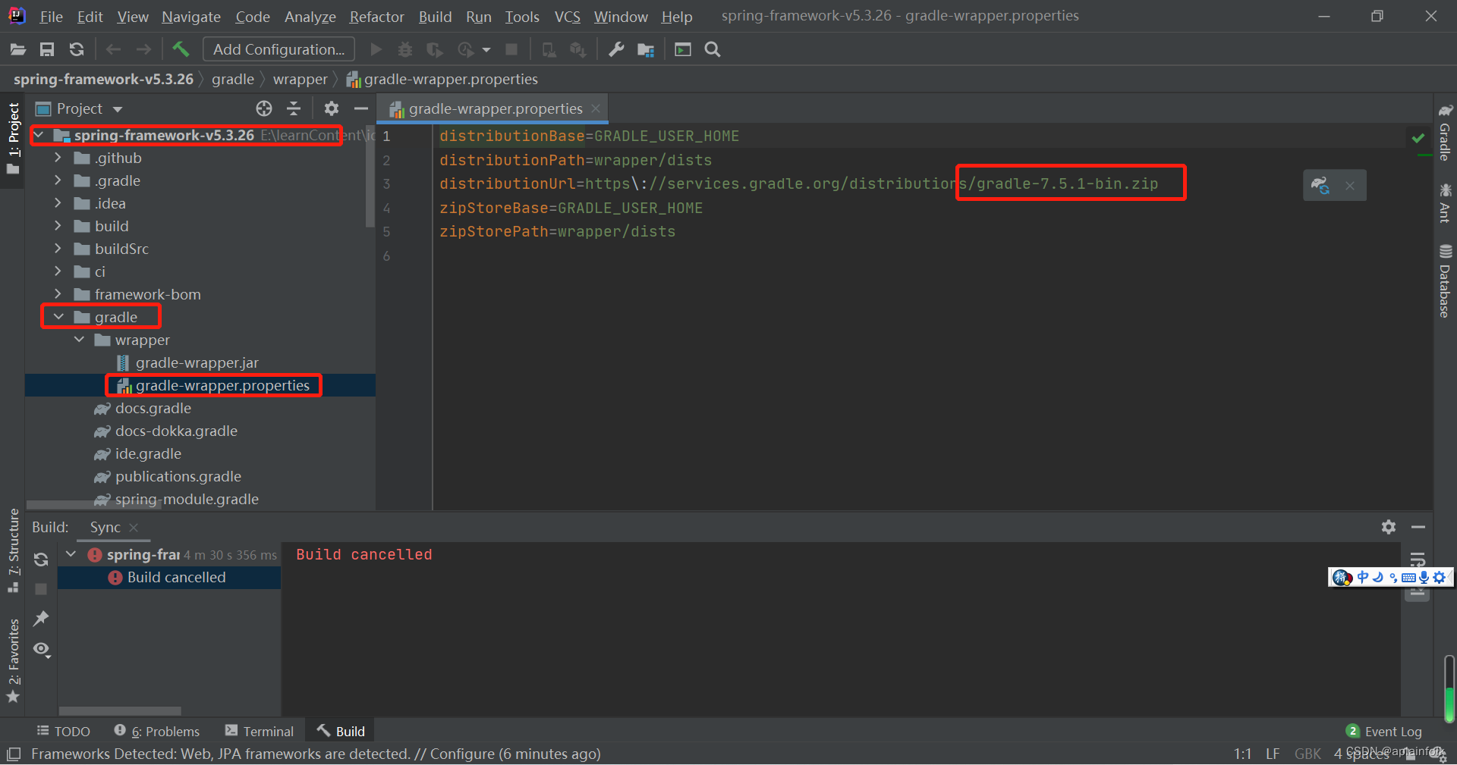The image size is (1457, 765).
Task: Open the Terminal tool window
Action: pyautogui.click(x=260, y=732)
